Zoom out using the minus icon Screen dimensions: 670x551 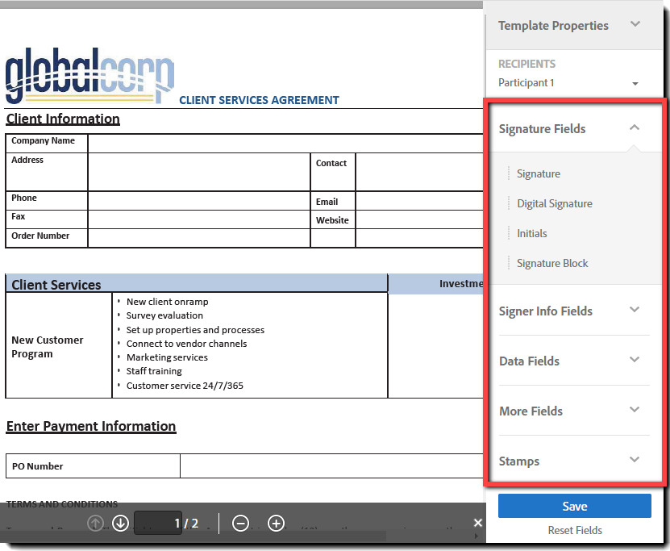point(240,524)
